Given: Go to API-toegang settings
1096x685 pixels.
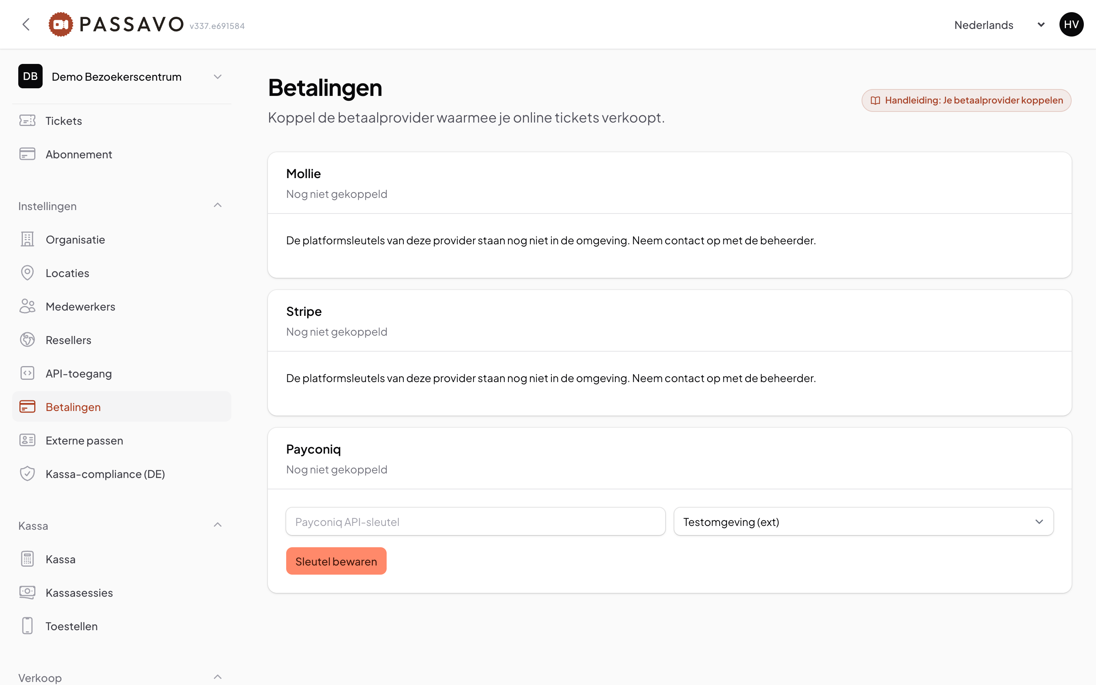Looking at the screenshot, I should [x=122, y=374].
